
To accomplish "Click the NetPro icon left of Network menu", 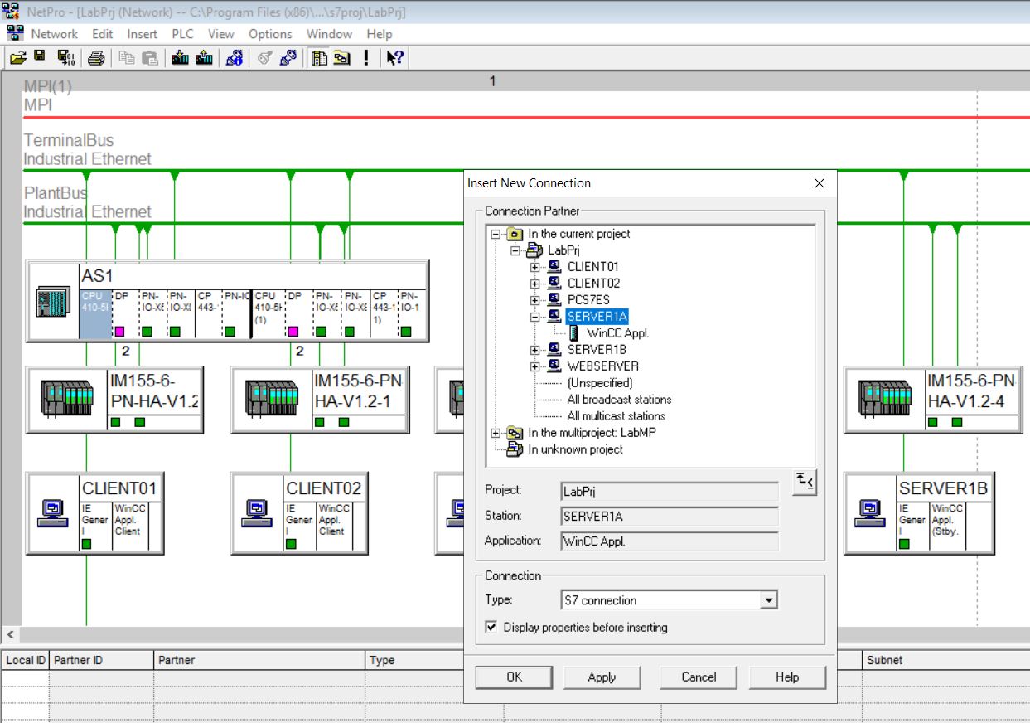I will (x=15, y=34).
